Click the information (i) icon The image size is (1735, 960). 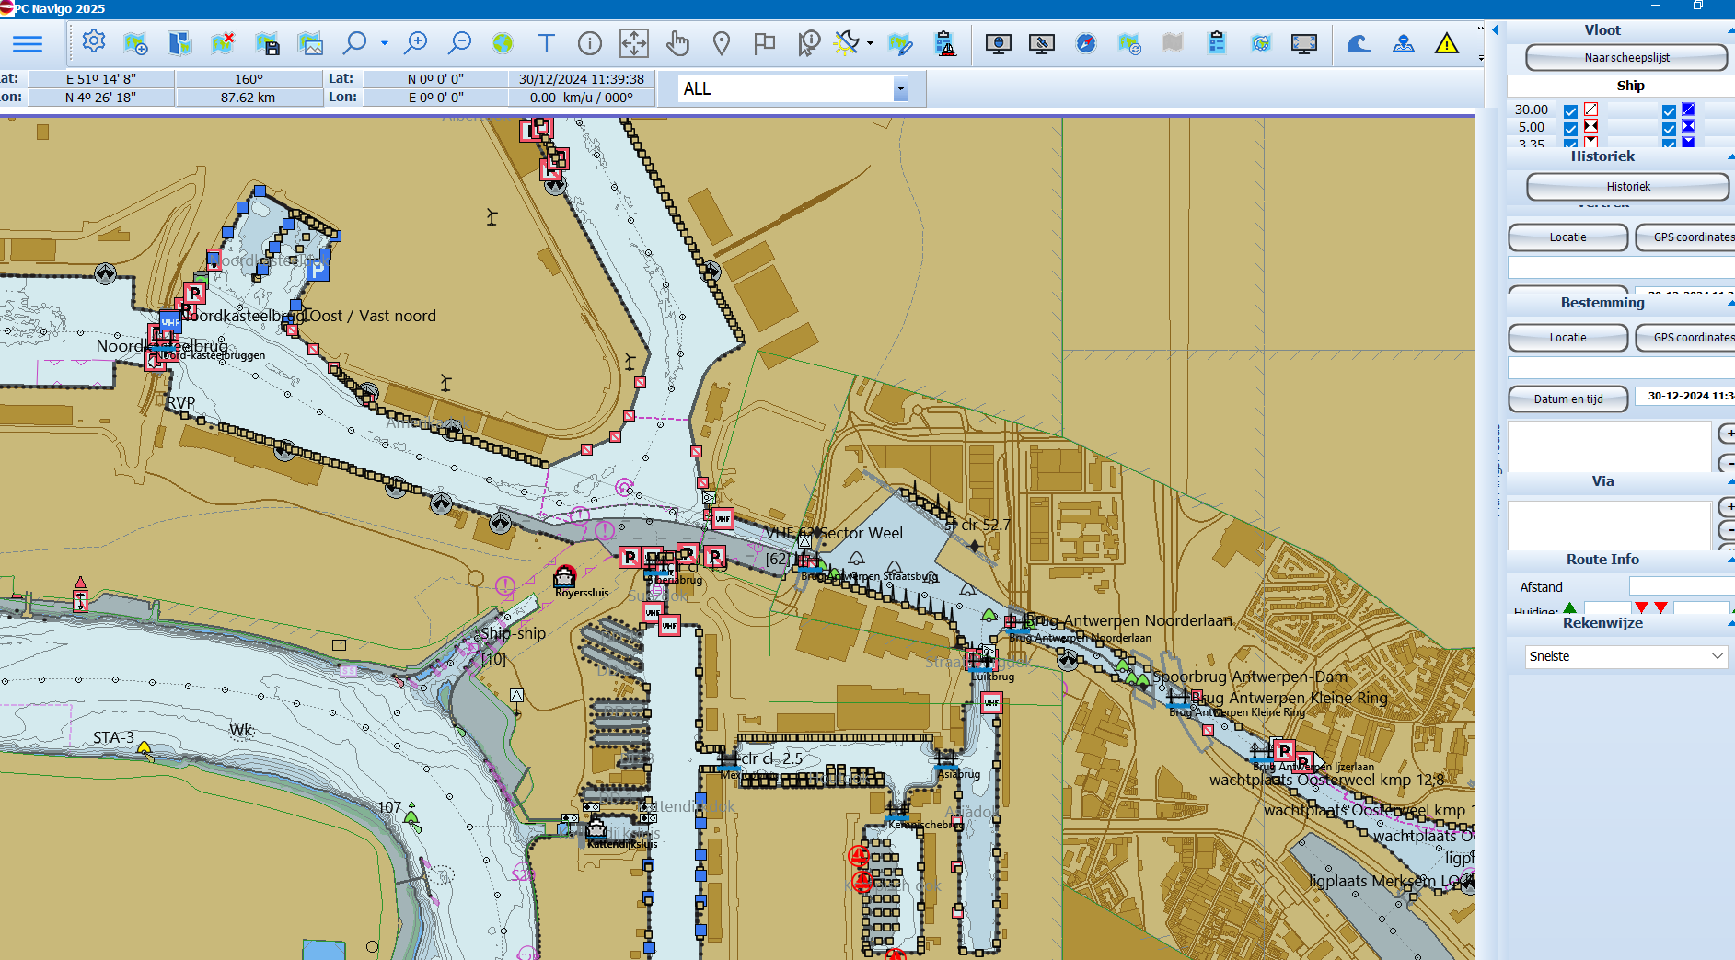pos(590,43)
